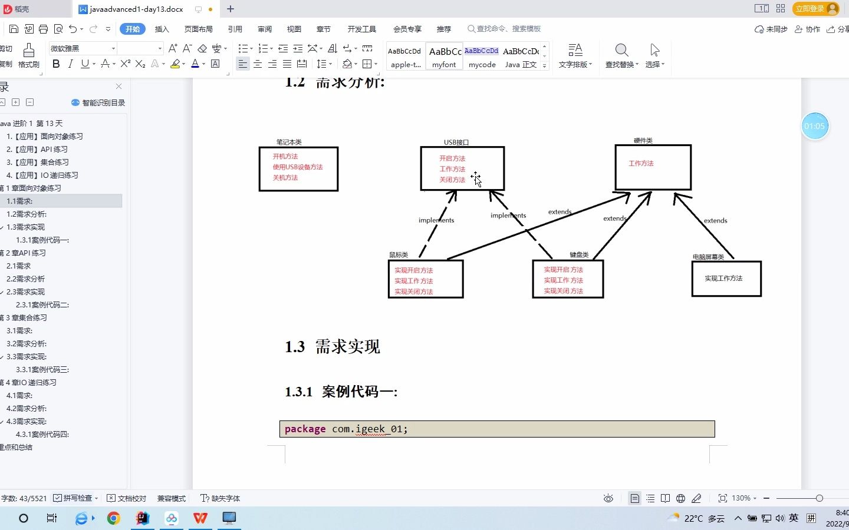Screen dimensions: 849x530
Task: Open Print Preview icon
Action: click(58, 29)
